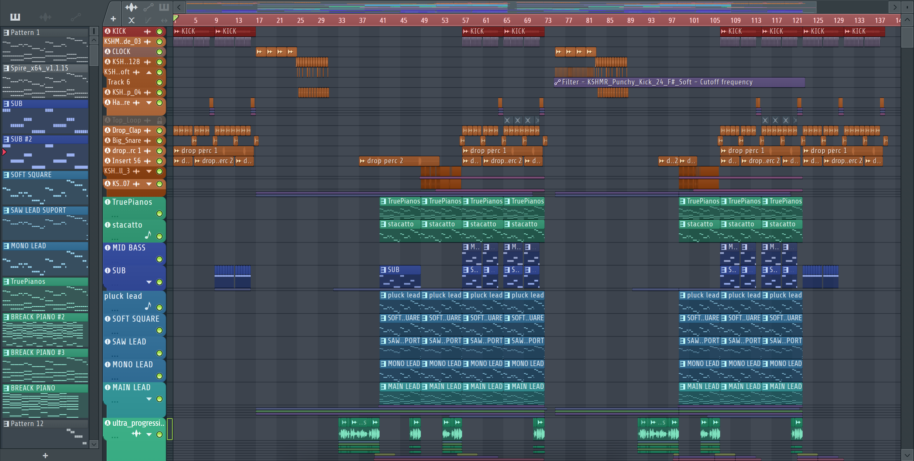Viewport: 914px width, 461px height.
Task: Click the instrument icon on TruePianos track
Action: 108,202
